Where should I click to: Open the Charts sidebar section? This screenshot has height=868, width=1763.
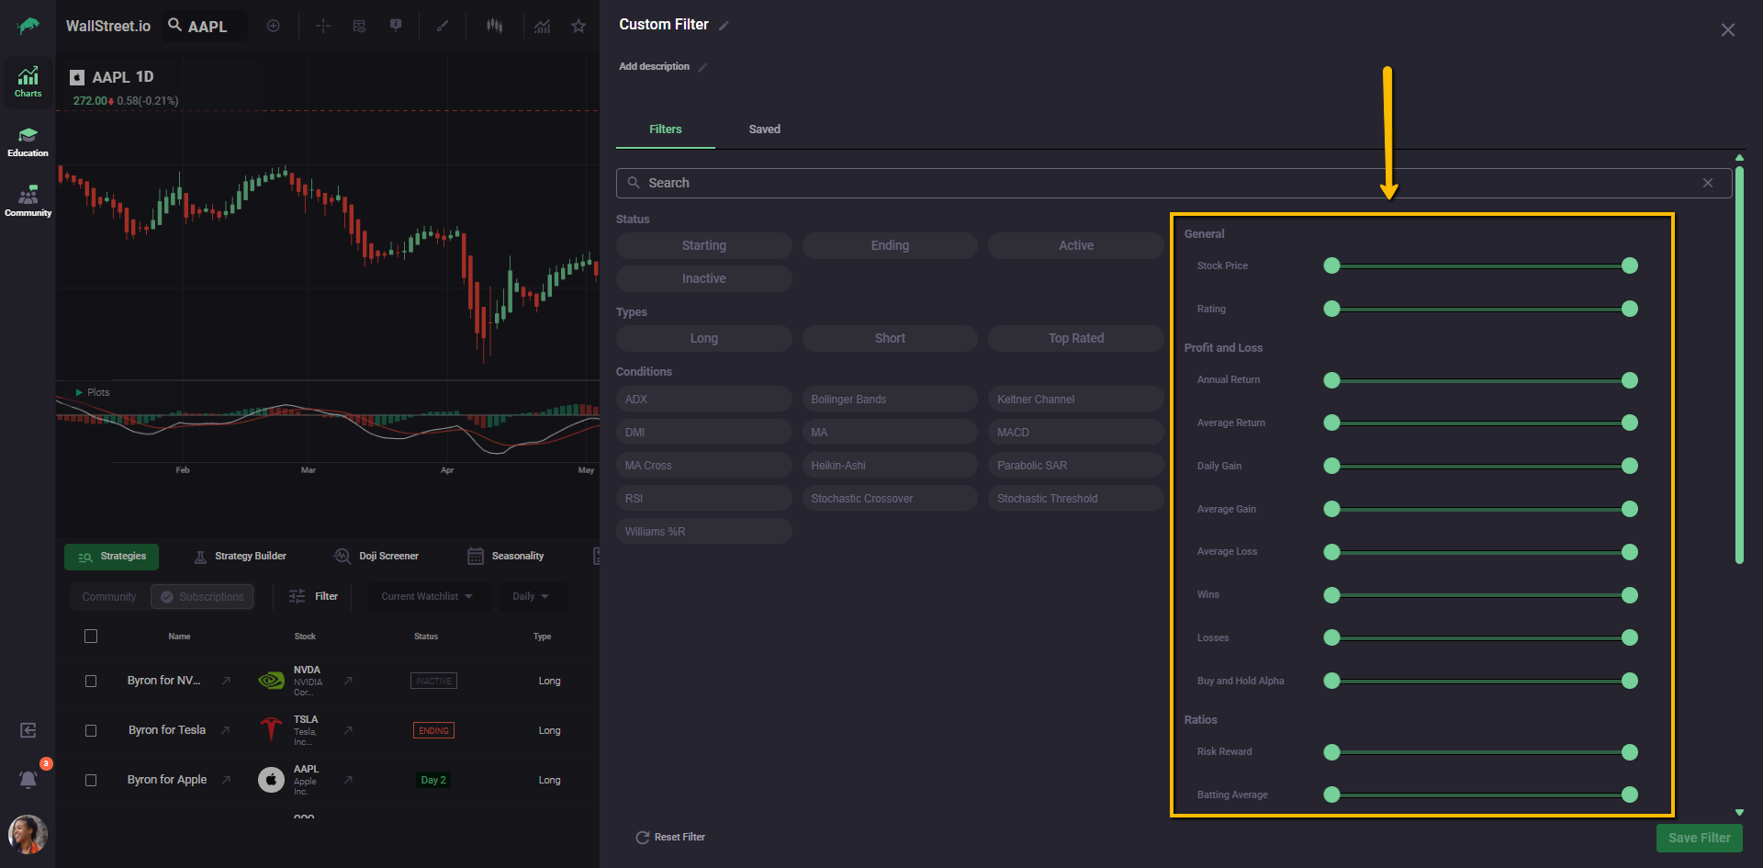(x=28, y=83)
